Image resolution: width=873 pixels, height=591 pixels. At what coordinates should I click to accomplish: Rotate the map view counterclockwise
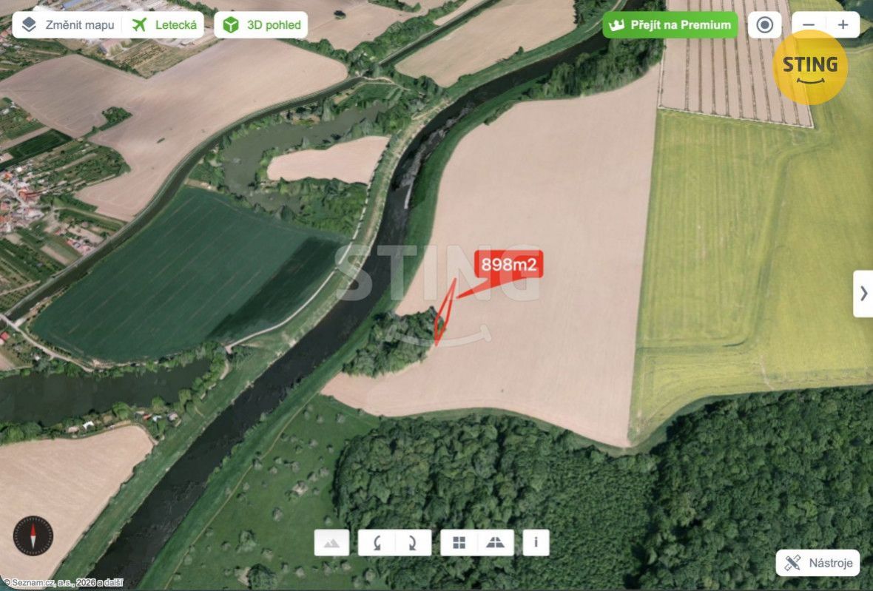click(377, 543)
